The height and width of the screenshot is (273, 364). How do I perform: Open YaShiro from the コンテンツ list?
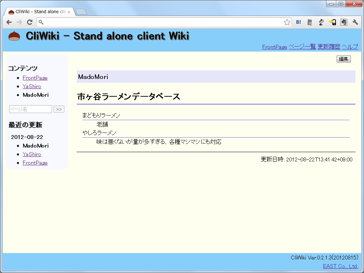(x=32, y=86)
